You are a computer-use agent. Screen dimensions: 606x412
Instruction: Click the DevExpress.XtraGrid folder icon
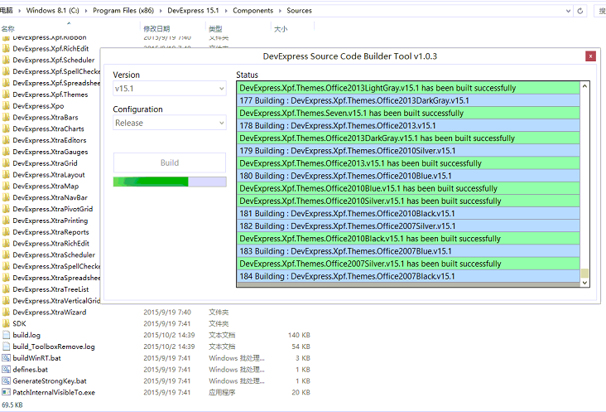pos(6,163)
